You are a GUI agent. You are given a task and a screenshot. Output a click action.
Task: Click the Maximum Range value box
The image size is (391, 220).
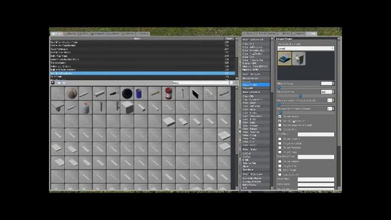point(327,92)
